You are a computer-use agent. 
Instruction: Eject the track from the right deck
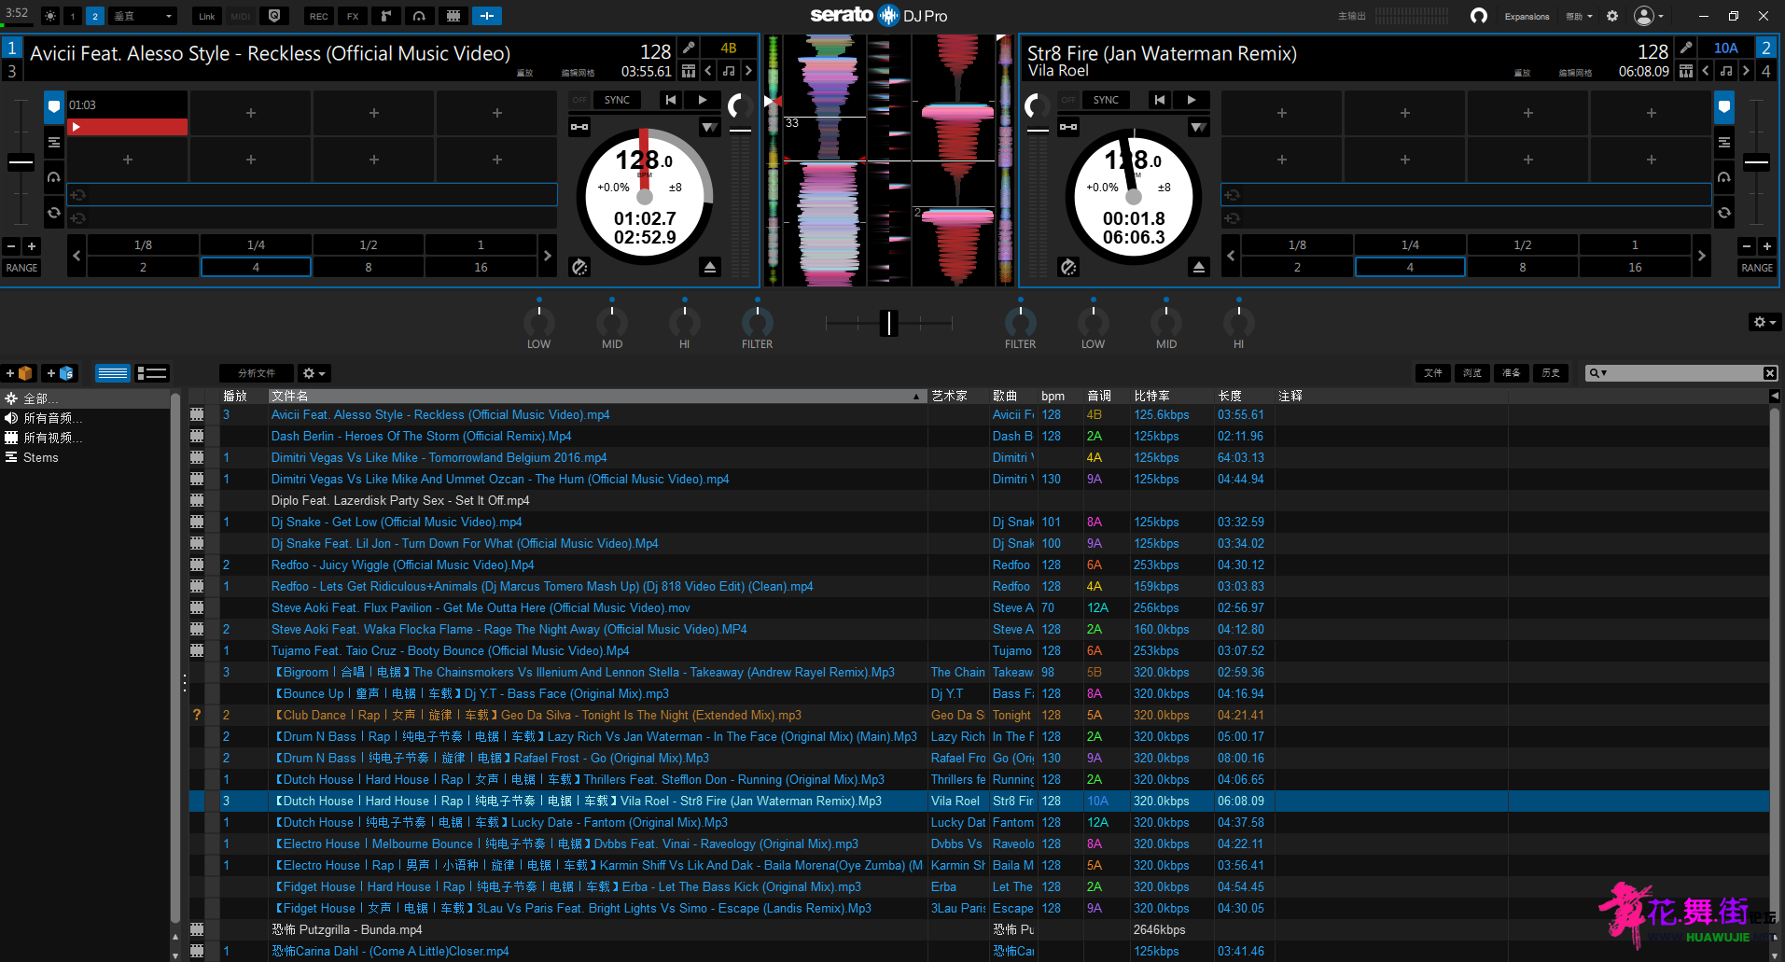(x=1199, y=268)
